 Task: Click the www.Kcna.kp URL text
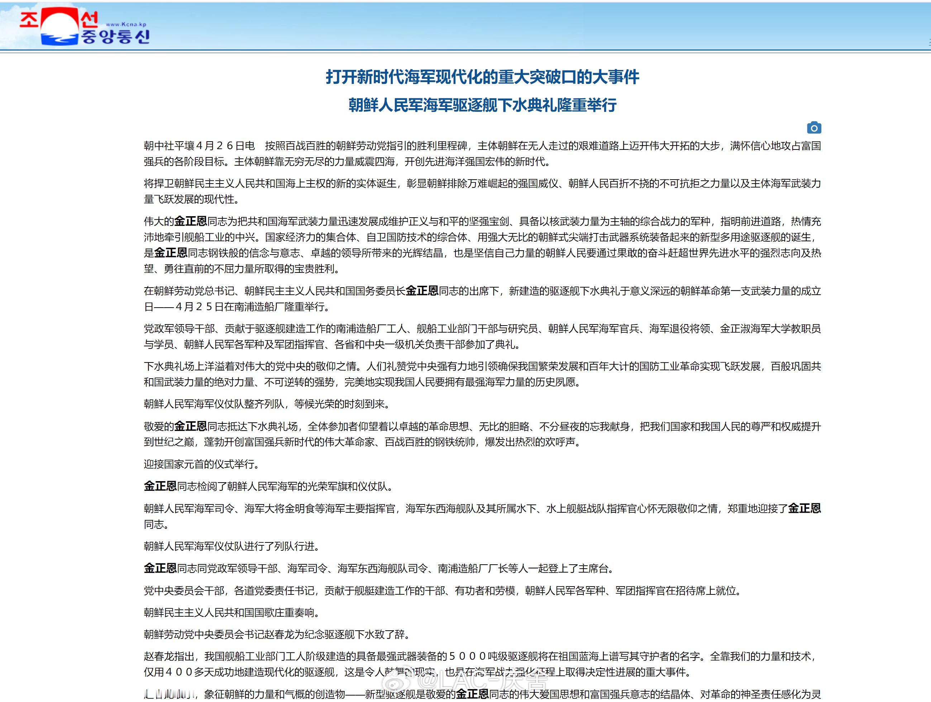coord(126,24)
